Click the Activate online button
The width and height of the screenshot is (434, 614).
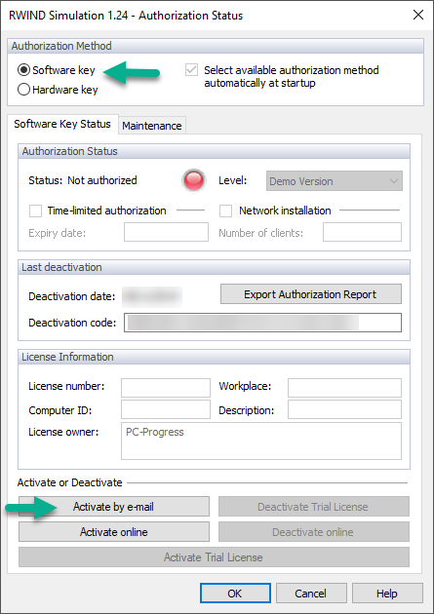114,532
